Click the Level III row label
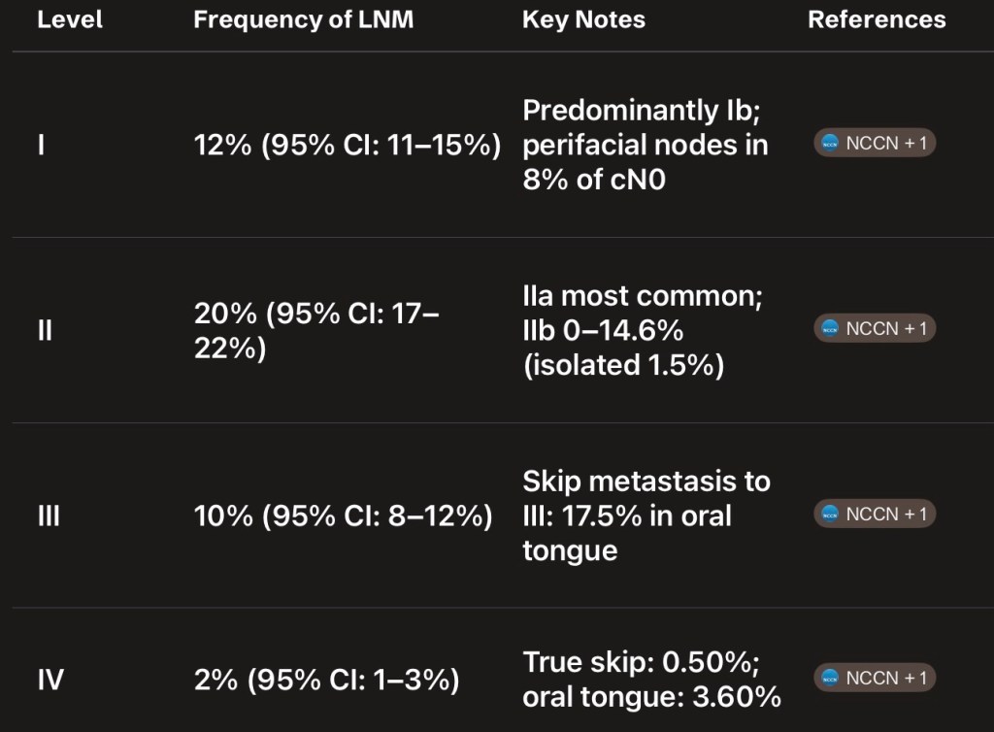The height and width of the screenshot is (732, 994). (48, 516)
